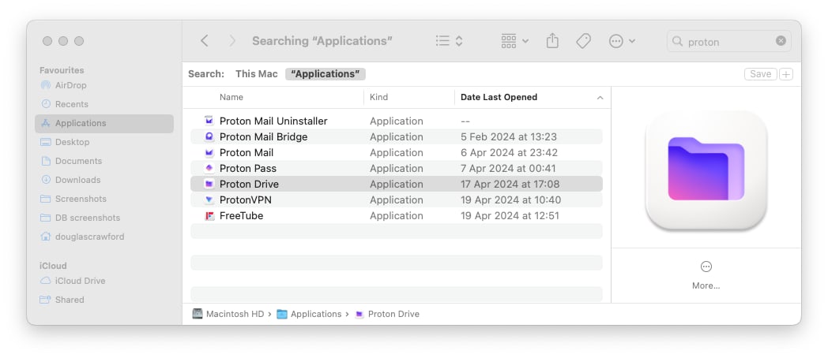Image resolution: width=828 pixels, height=358 pixels.
Task: Sort by the Kind column header
Action: click(x=378, y=97)
